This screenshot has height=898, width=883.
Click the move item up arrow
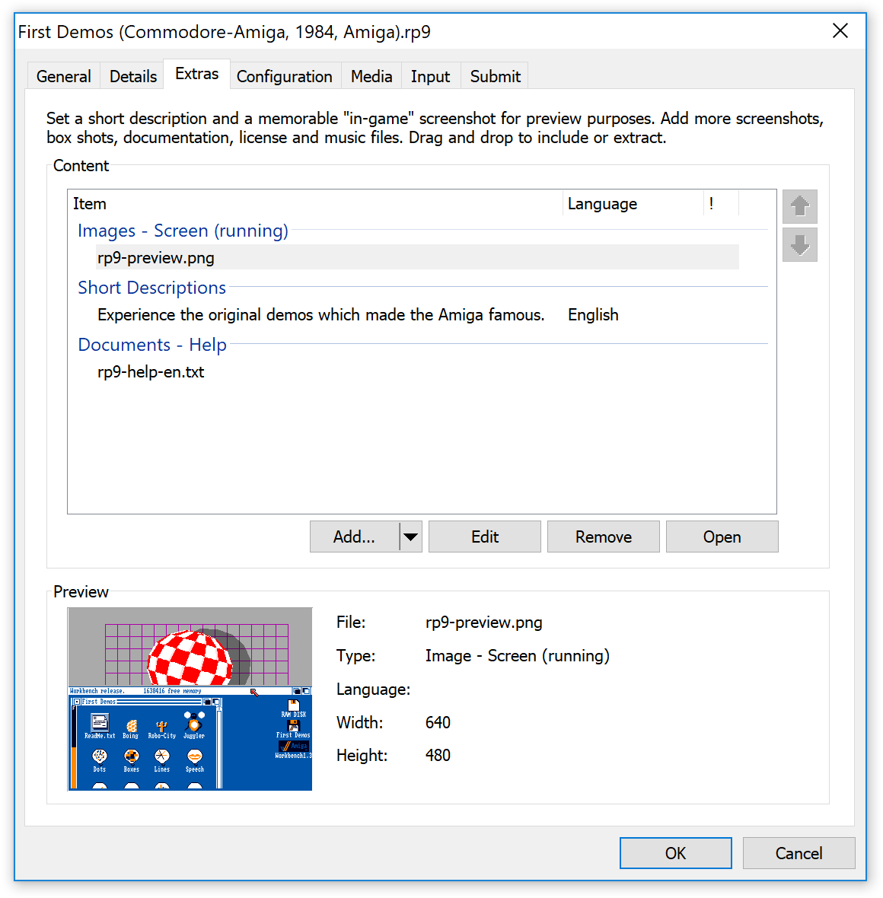point(799,206)
